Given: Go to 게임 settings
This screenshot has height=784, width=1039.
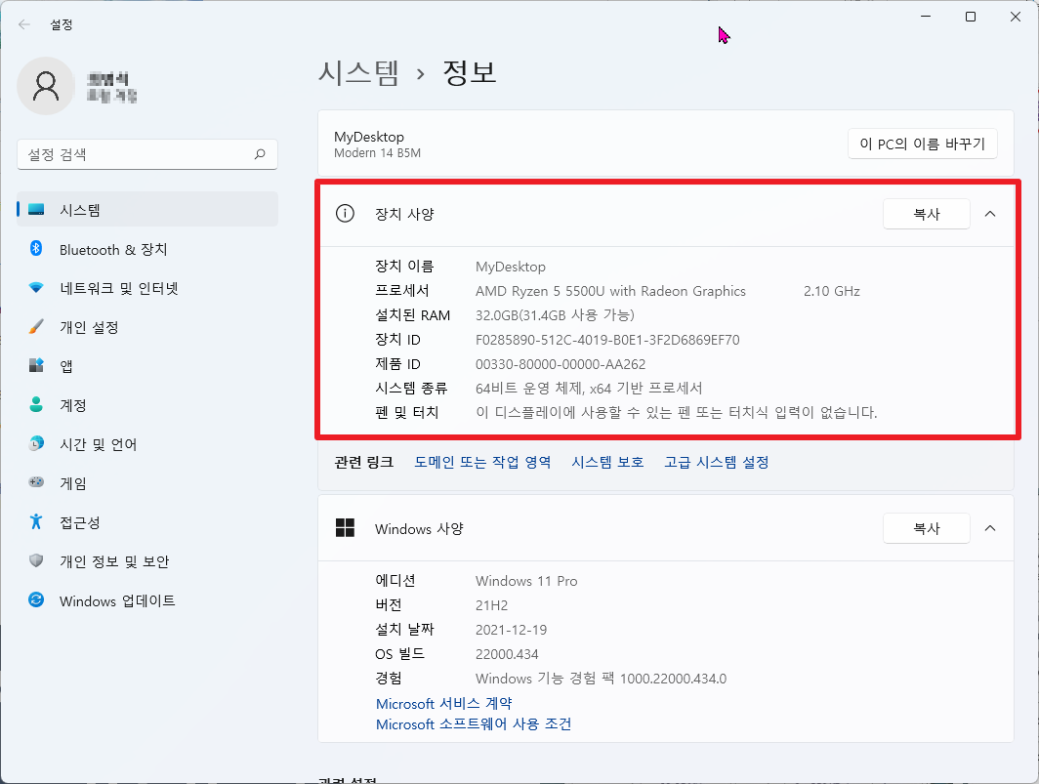Looking at the screenshot, I should coord(73,483).
